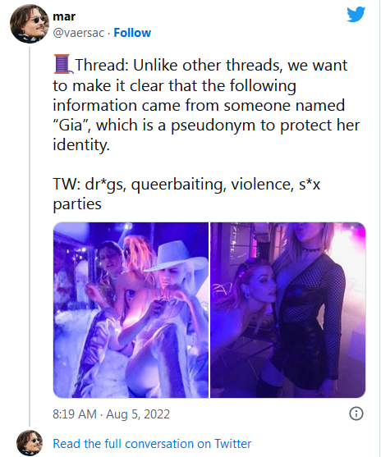Read the full conversation on Twitter
381x457 pixels.
pos(152,444)
